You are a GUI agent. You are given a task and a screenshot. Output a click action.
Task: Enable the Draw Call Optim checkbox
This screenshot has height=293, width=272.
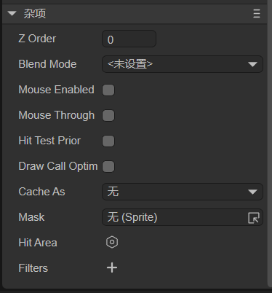108,166
